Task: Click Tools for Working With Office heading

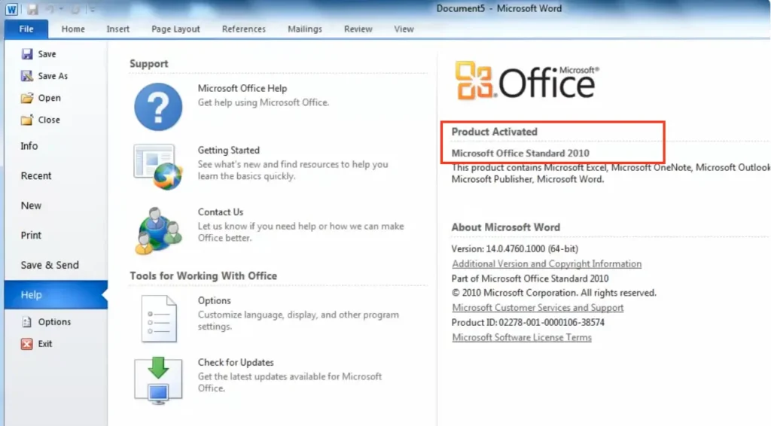Action: click(x=203, y=276)
